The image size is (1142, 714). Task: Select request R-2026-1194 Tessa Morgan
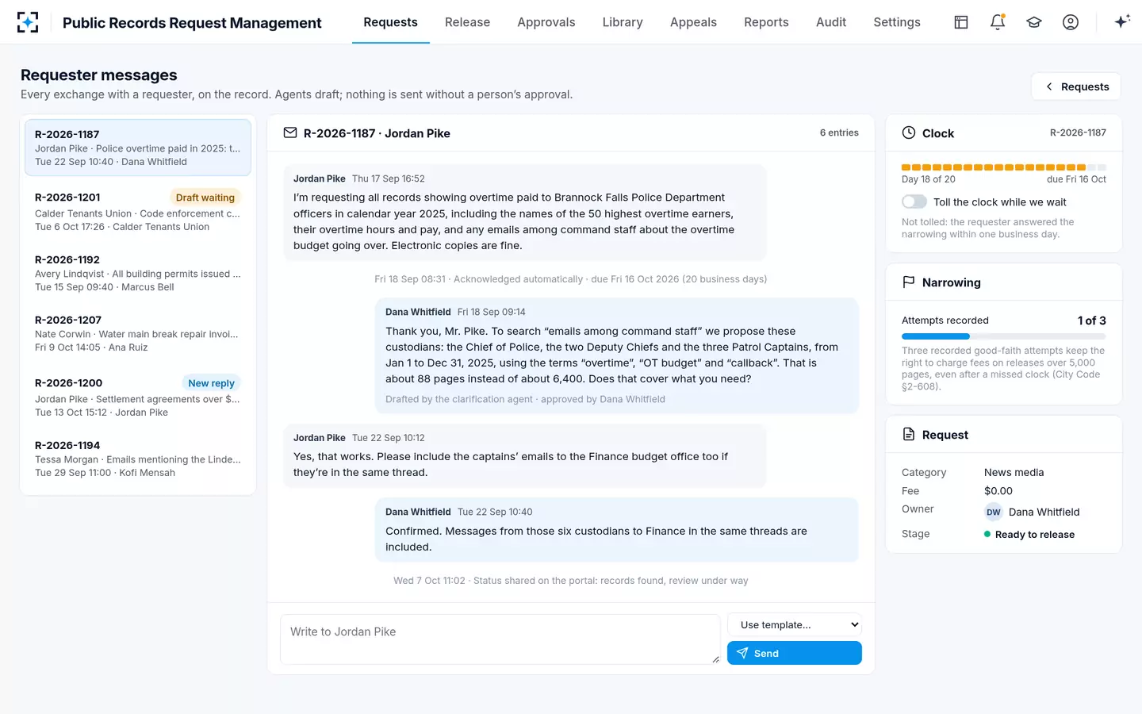pyautogui.click(x=138, y=459)
